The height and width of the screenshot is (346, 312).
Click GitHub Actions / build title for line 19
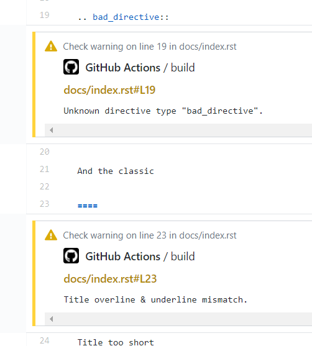click(140, 68)
